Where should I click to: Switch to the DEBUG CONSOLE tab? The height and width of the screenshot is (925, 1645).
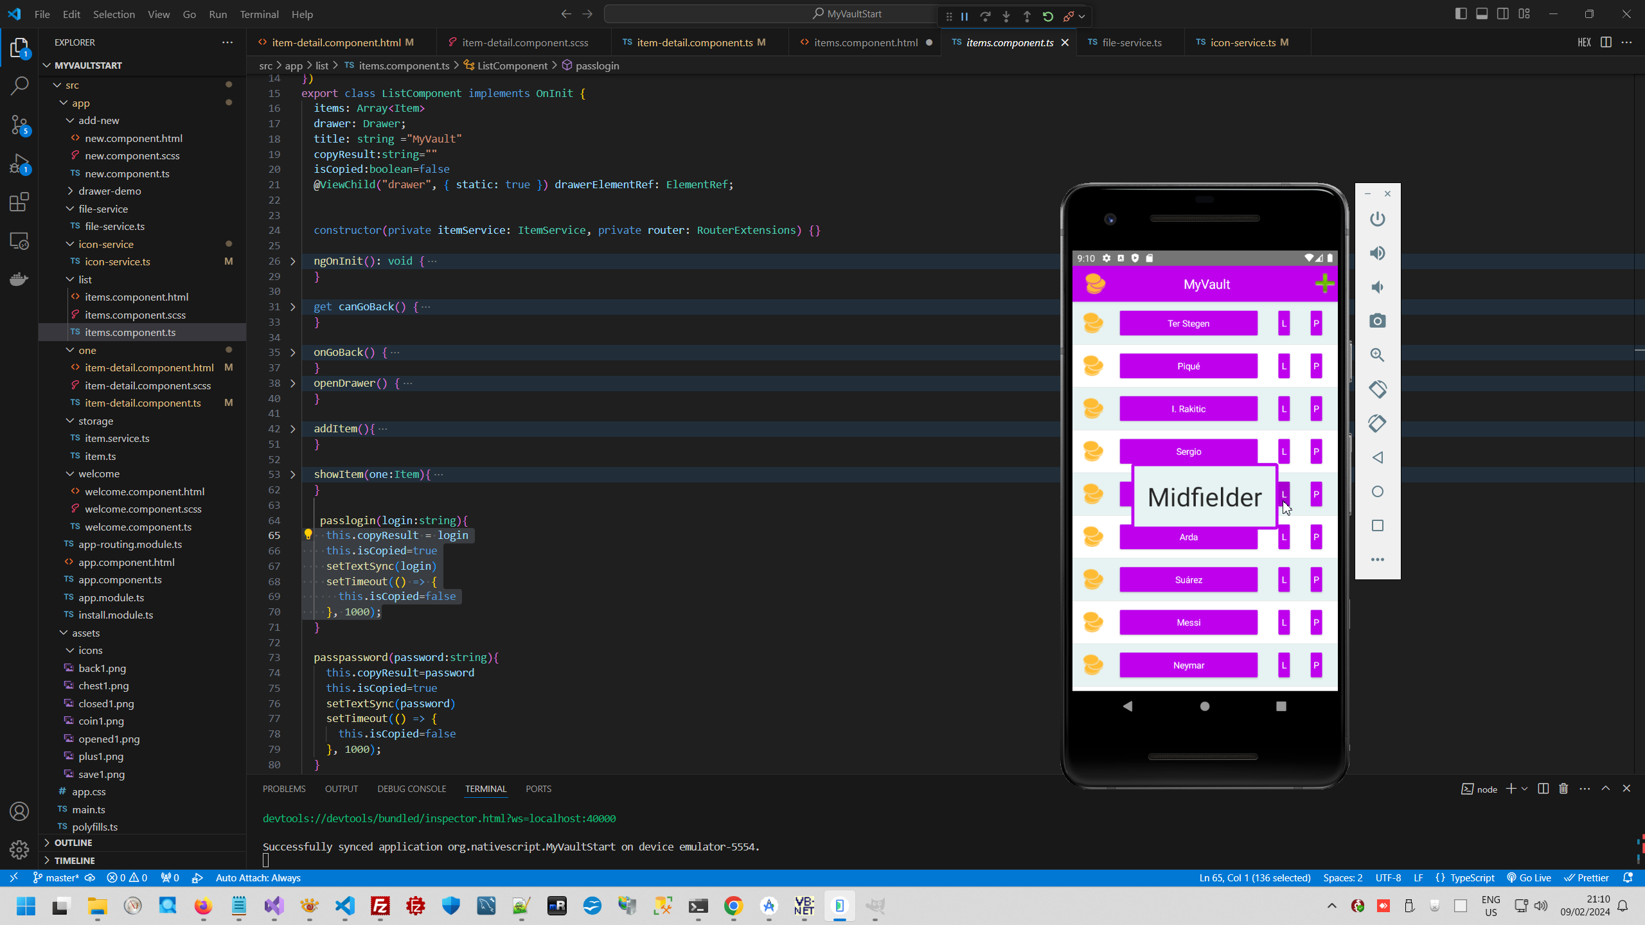coord(412,788)
